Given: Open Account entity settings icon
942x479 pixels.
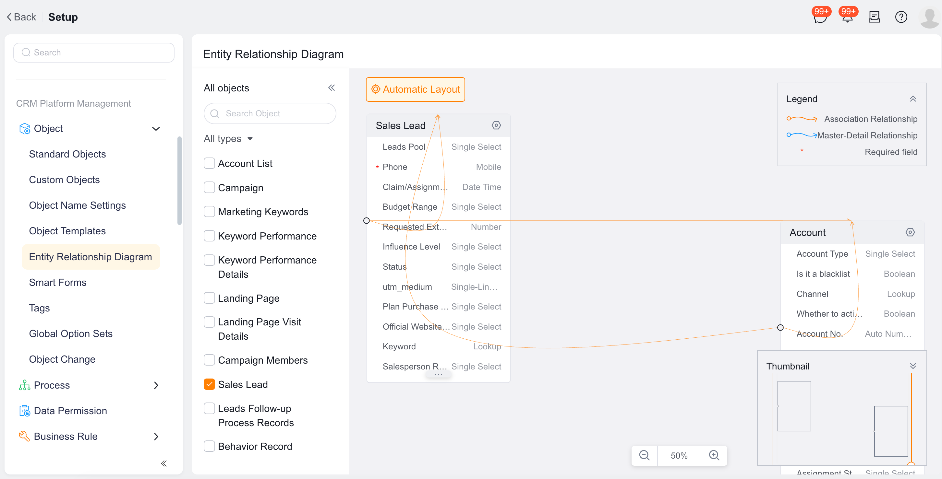Looking at the screenshot, I should pos(910,232).
